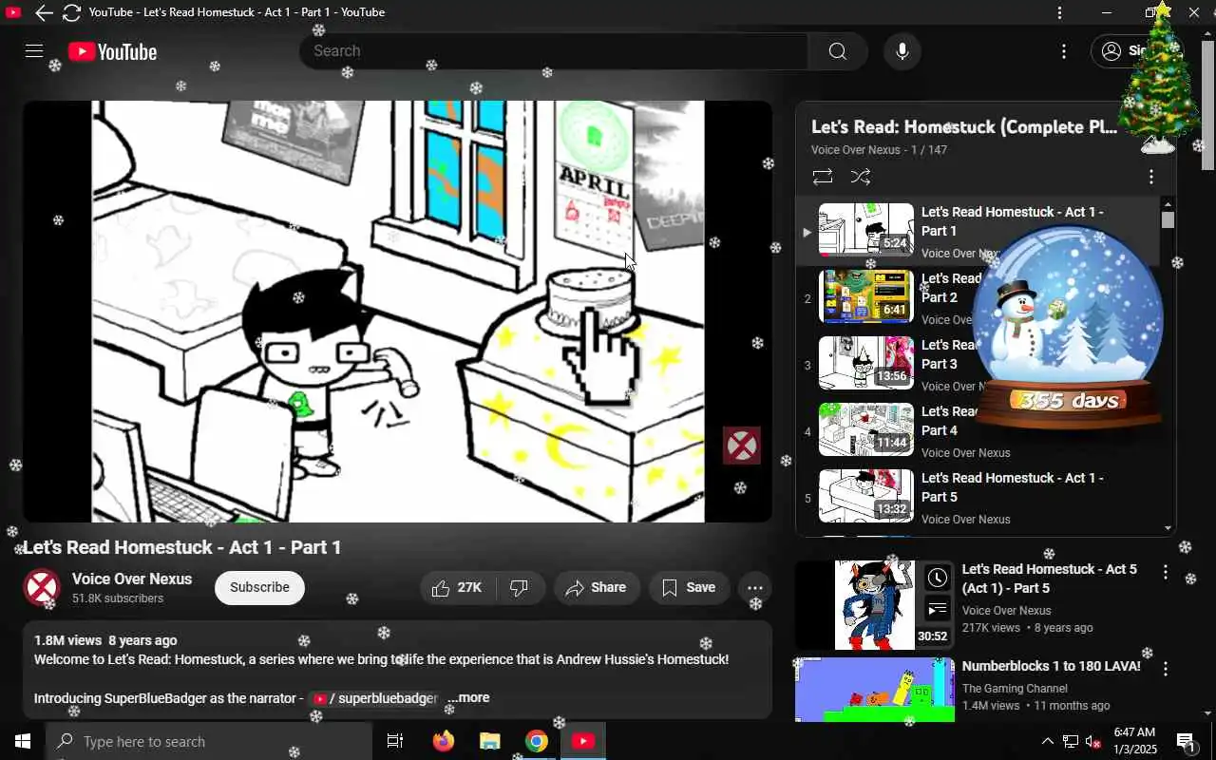Open Windows Start menu
The height and width of the screenshot is (760, 1216).
23,741
